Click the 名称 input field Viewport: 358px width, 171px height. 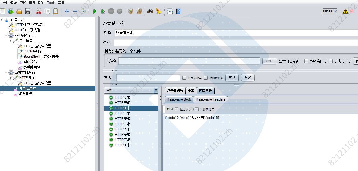pyautogui.click(x=236, y=33)
